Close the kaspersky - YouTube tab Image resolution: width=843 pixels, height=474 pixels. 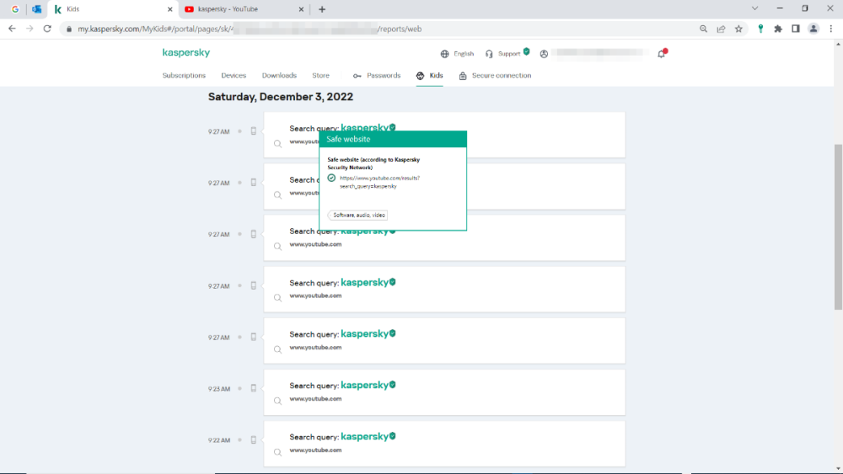point(301,9)
